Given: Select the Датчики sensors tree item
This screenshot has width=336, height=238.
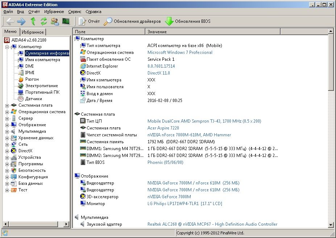Looking at the screenshot, I should pyautogui.click(x=33, y=99).
